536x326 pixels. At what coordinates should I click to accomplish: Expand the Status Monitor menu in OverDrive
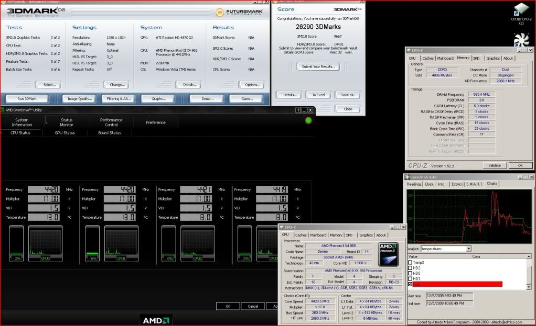[x=67, y=122]
